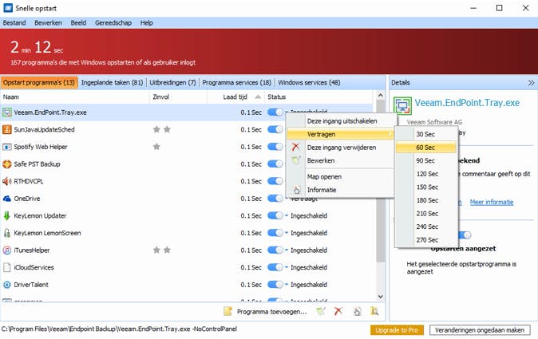The width and height of the screenshot is (538, 339).
Task: Click Veranderingen ongedaan maken button
Action: point(480,330)
